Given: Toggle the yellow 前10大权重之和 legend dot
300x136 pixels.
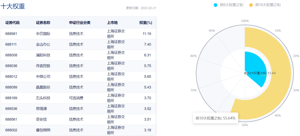Looking at the screenshot, I should click(x=251, y=5).
